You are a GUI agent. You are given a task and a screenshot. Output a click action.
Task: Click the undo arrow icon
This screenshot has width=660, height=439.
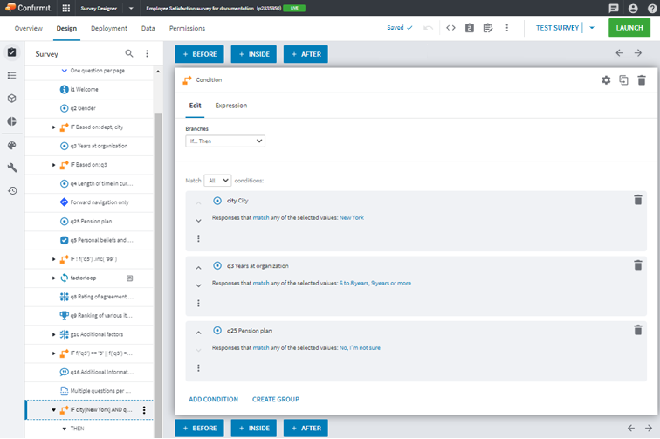coord(428,28)
